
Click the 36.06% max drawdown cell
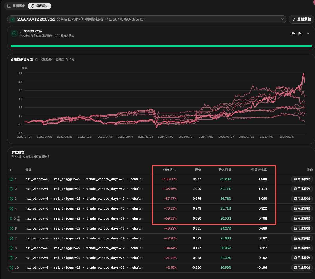click(226, 248)
